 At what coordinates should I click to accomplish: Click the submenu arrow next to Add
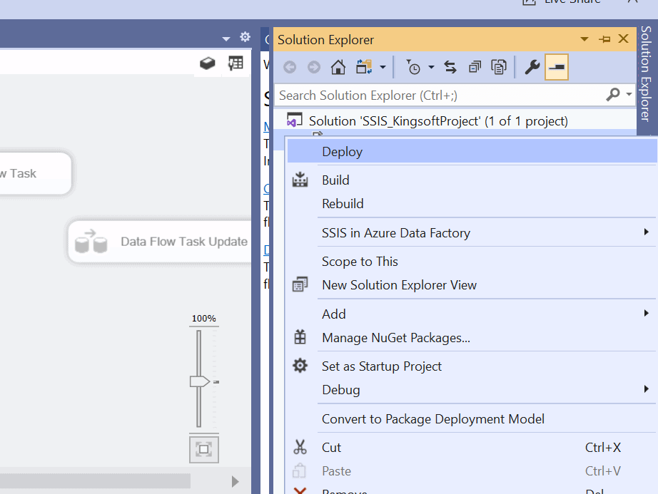click(x=647, y=313)
